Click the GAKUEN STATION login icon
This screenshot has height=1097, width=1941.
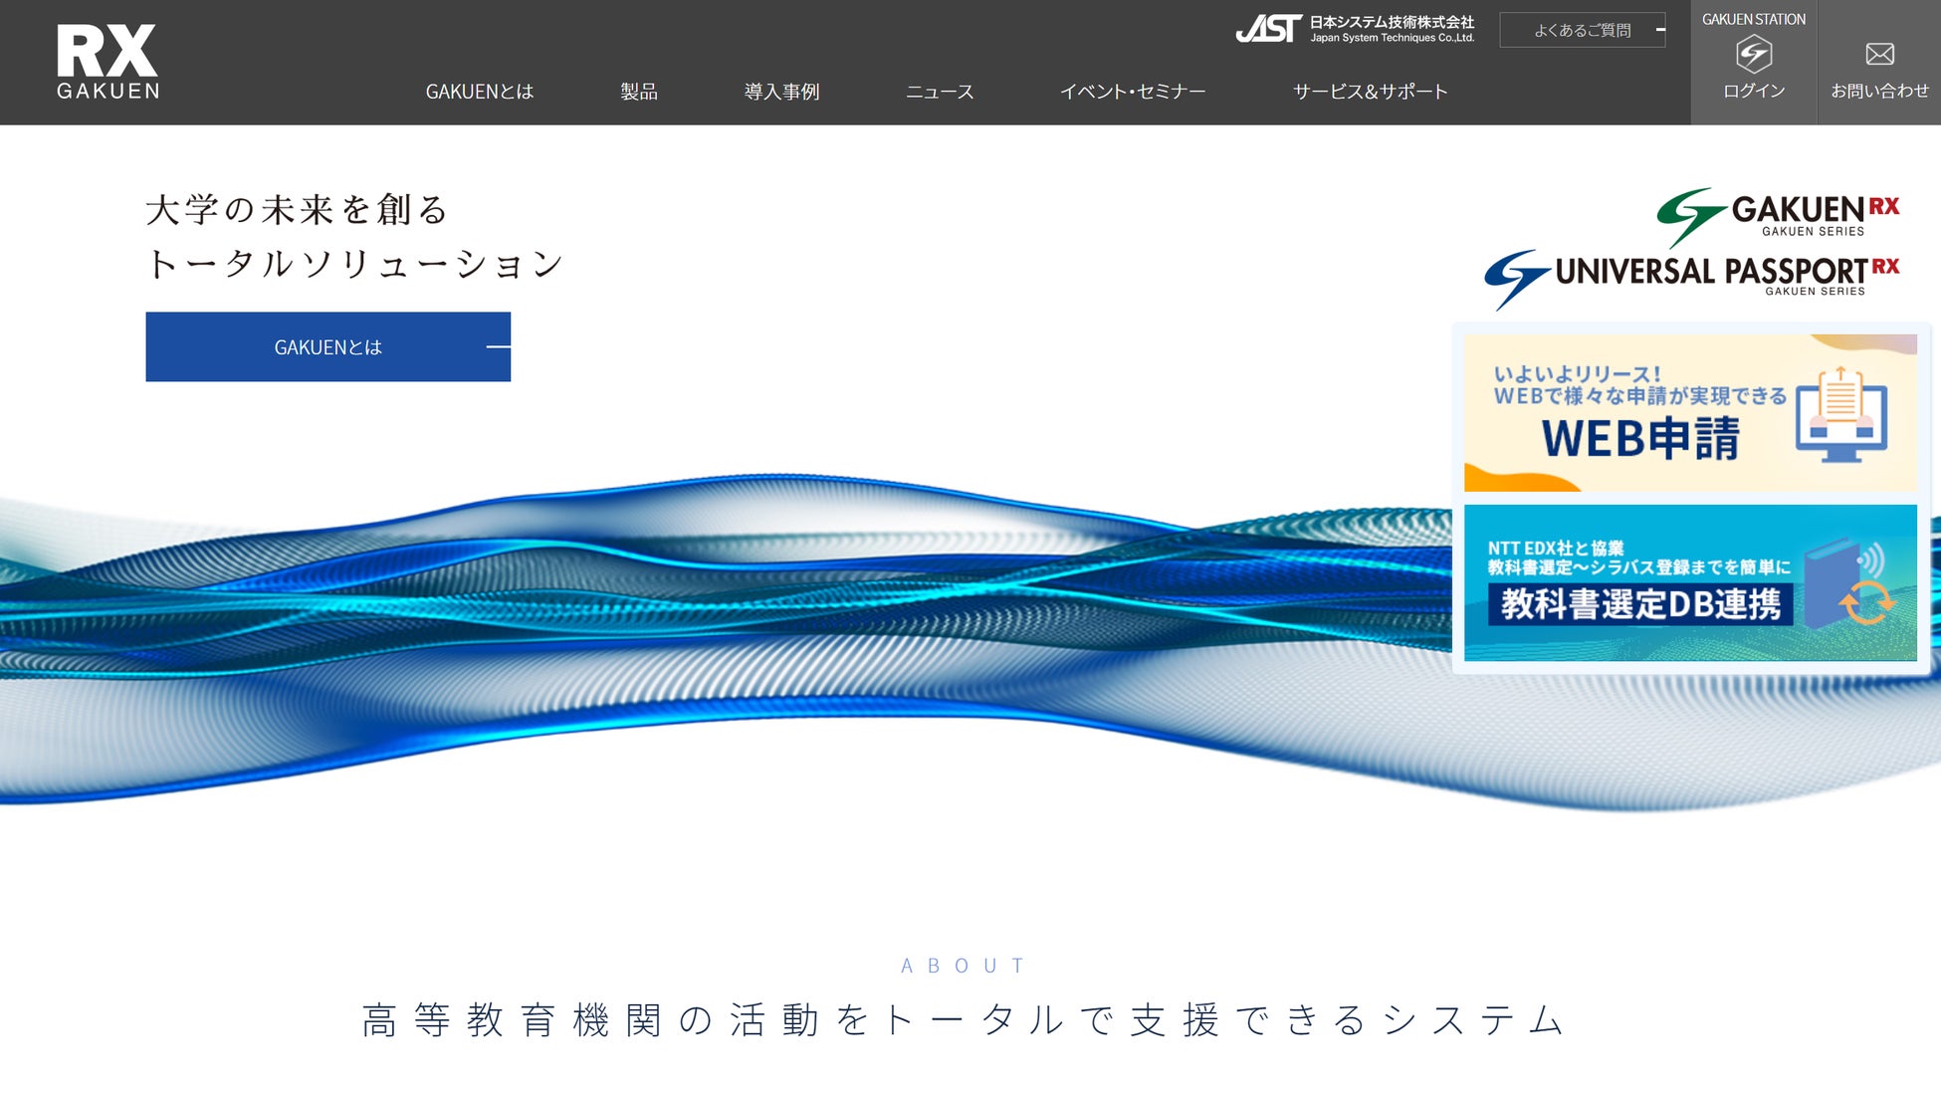point(1753,54)
